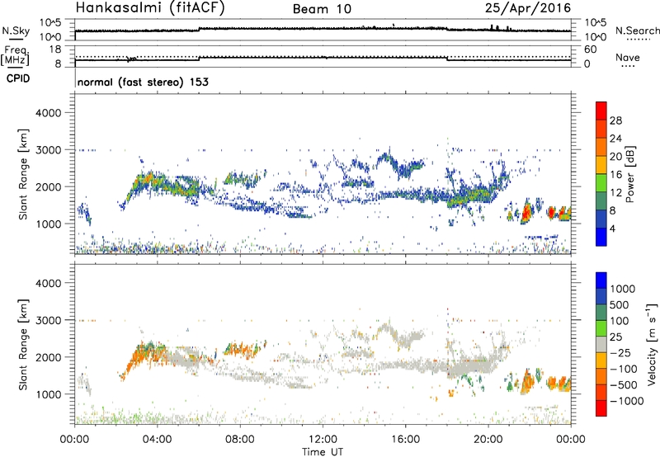Click the "20:00" time tick label

488,440
